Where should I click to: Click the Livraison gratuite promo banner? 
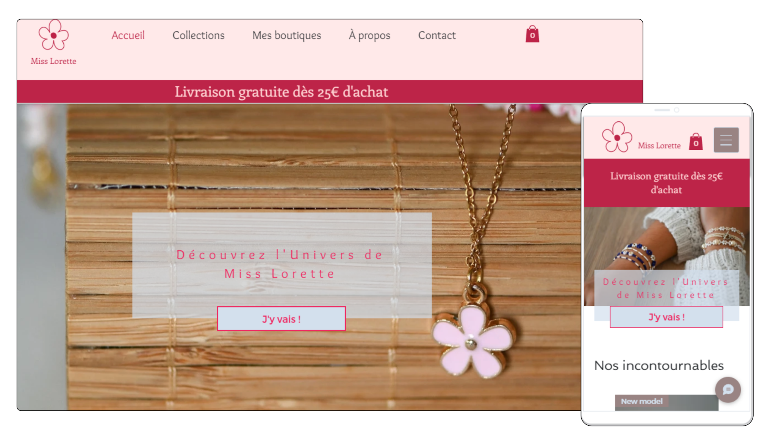click(x=282, y=91)
